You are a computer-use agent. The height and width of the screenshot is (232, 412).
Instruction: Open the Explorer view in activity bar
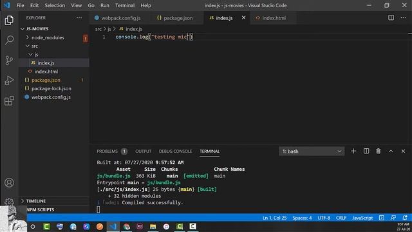9,20
